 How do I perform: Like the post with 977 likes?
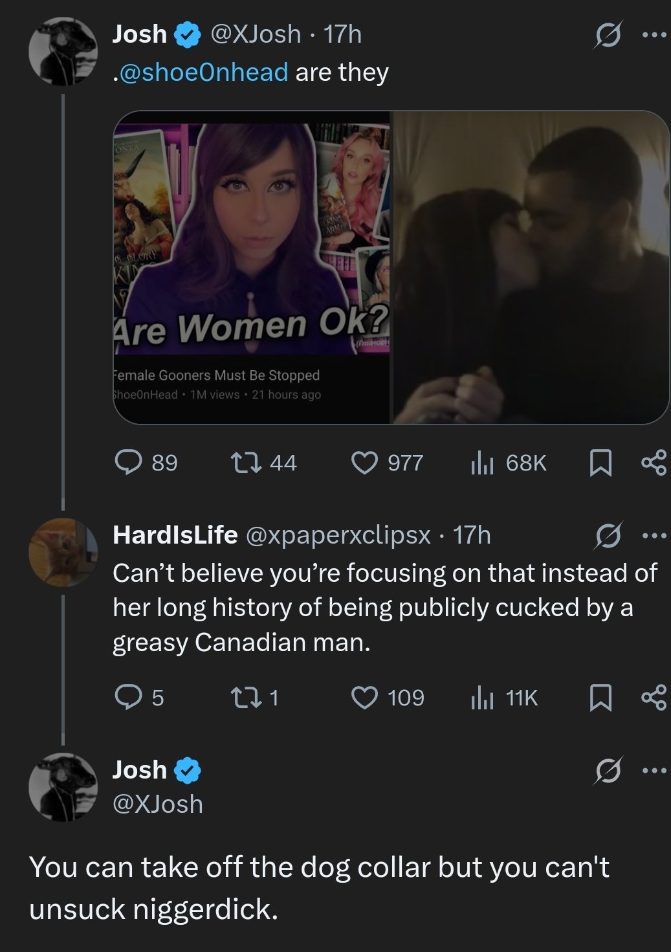click(x=364, y=462)
